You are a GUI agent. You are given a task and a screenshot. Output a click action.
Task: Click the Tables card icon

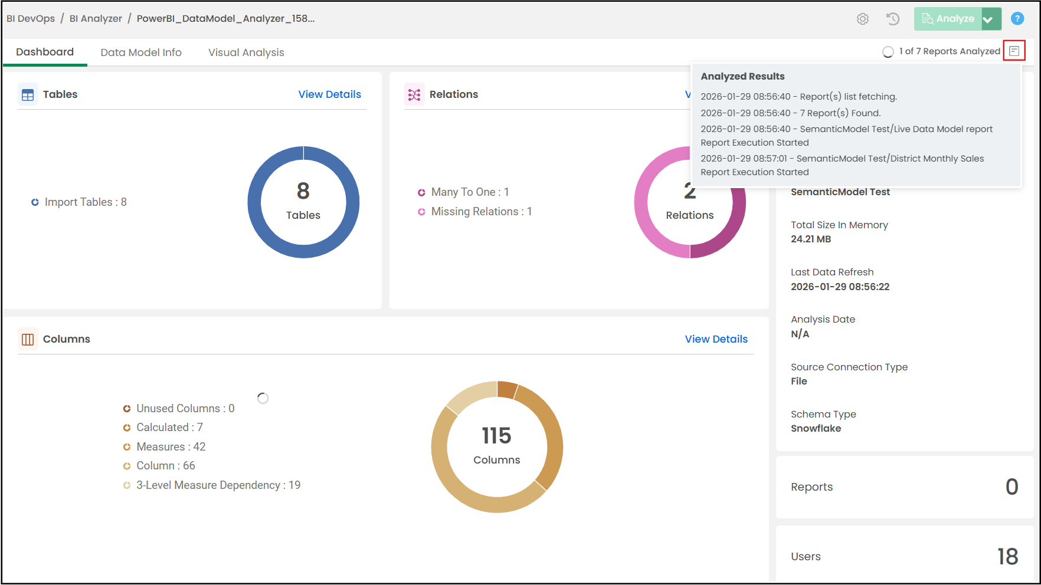(28, 94)
